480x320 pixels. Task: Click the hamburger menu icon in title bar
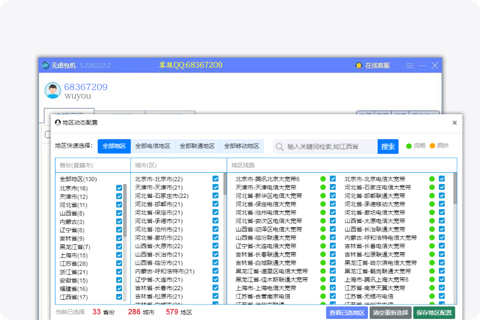410,66
